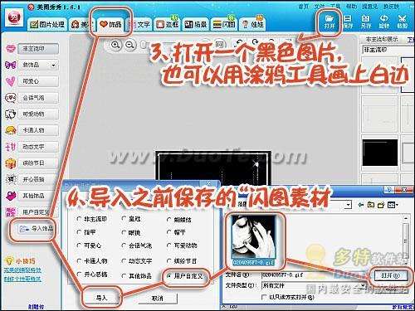Switch to the 饰品 tab
Viewport: 415px width, 311px height.
click(x=110, y=24)
